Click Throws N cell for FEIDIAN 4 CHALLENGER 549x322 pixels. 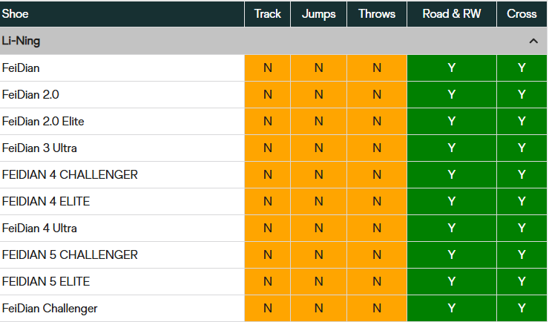click(377, 174)
